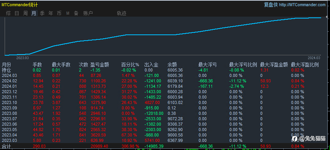This screenshot has height=150, width=330.
Task: Click the 2024.03 chart axis label
Action: 314,58
